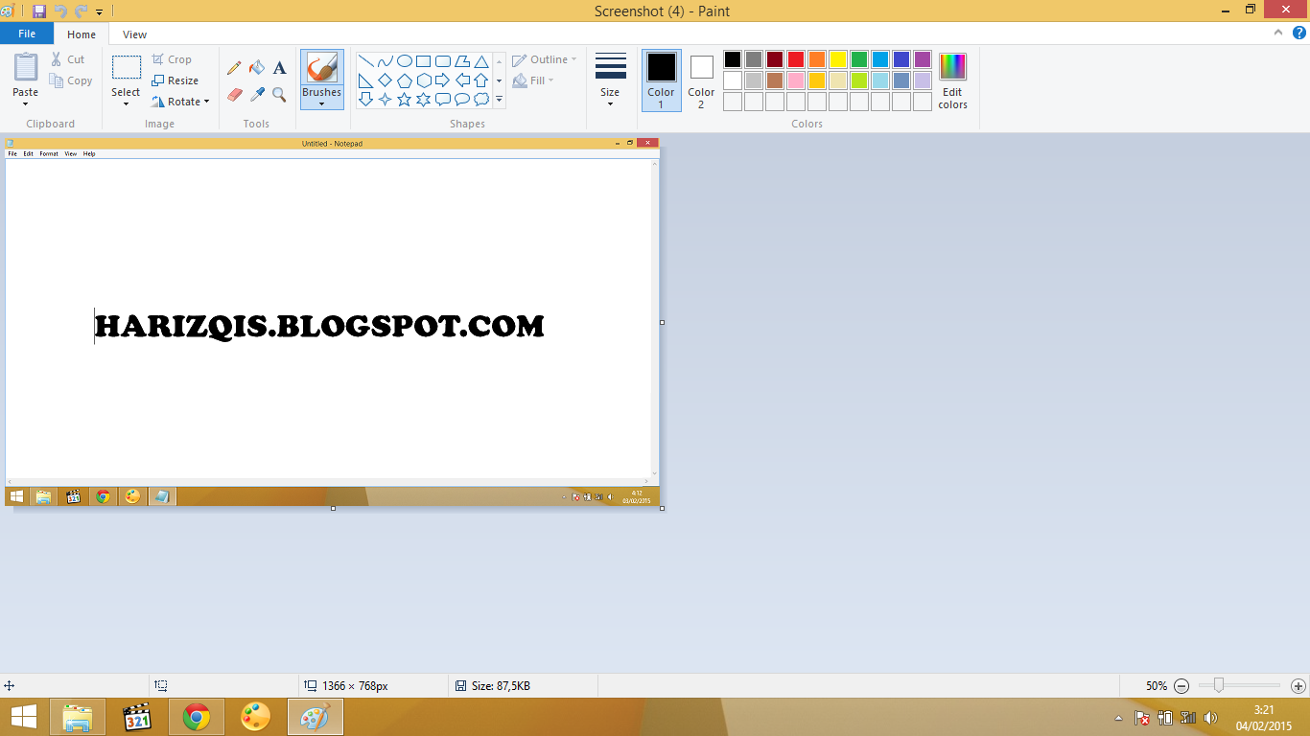Viewport: 1310px width, 736px height.
Task: Select the Pencil tool
Action: [x=234, y=67]
